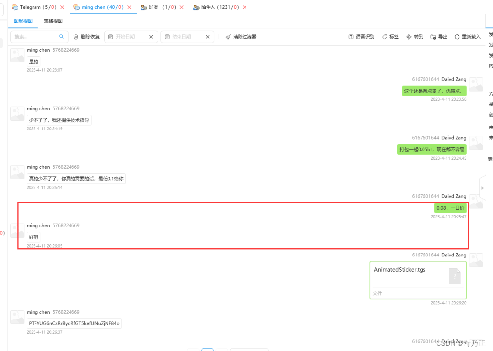Click Daivd Zang avatar beside 0.05bt message
Screen dimensions: 493x351
[476, 143]
